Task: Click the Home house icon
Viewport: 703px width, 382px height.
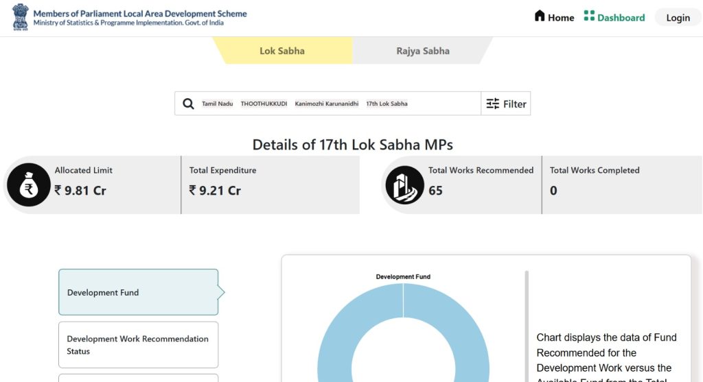Action: click(540, 16)
